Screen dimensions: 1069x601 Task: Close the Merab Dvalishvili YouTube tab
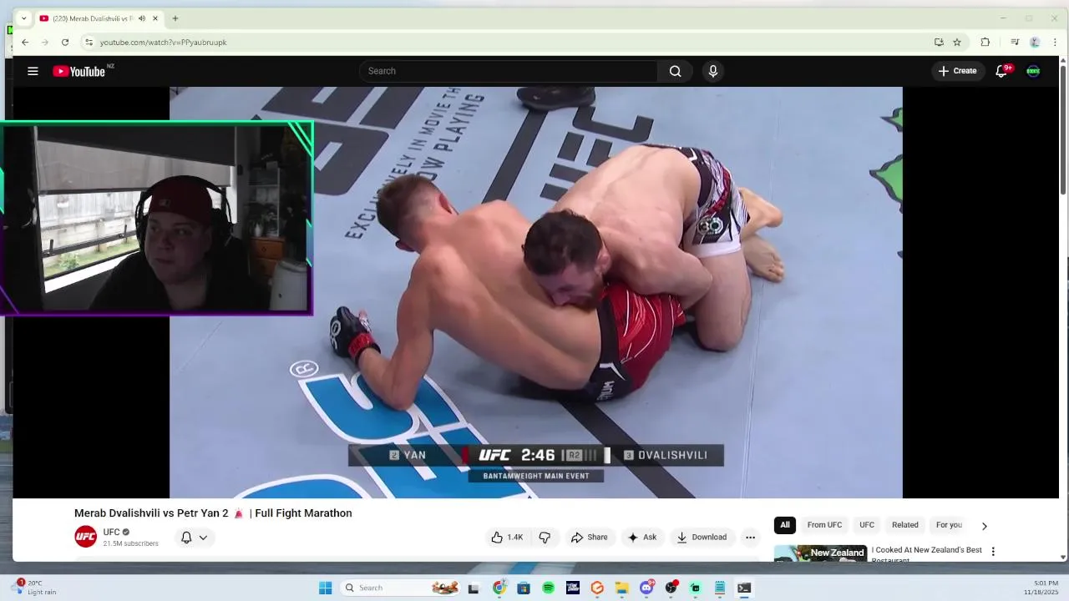155,18
